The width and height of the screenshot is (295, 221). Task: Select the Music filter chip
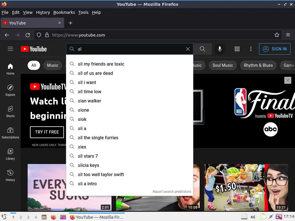(53, 65)
